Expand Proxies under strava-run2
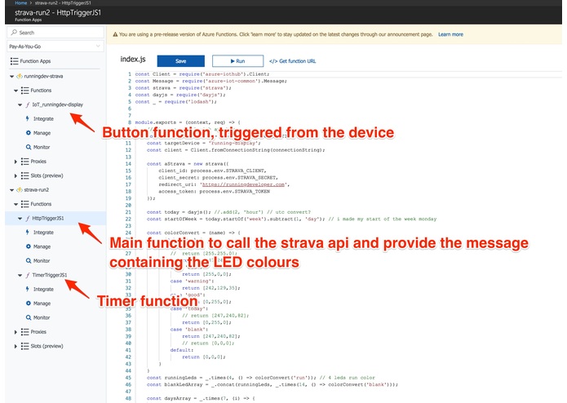The image size is (567, 403). [x=16, y=332]
